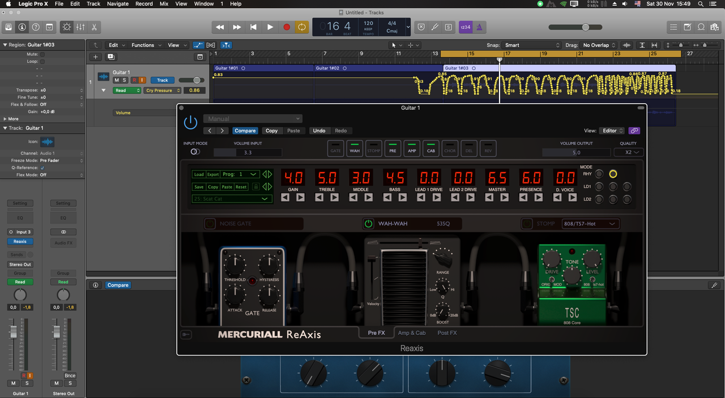This screenshot has width=725, height=398.
Task: Toggle the purple Count-in 1234 button
Action: (x=465, y=27)
